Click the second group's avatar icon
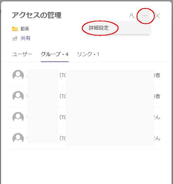The image size is (173, 184). (18, 96)
